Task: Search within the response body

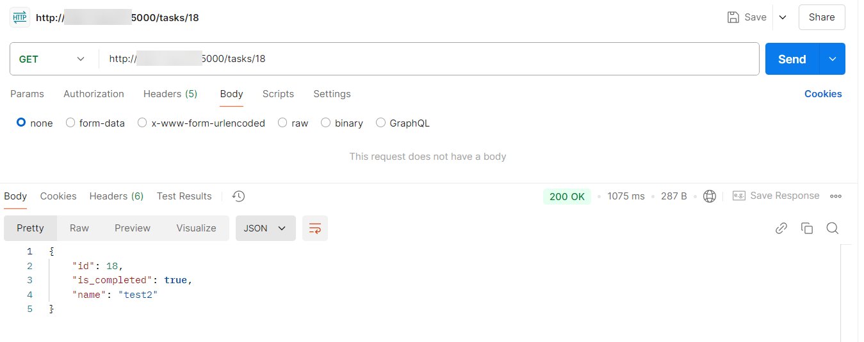Action: pos(832,228)
